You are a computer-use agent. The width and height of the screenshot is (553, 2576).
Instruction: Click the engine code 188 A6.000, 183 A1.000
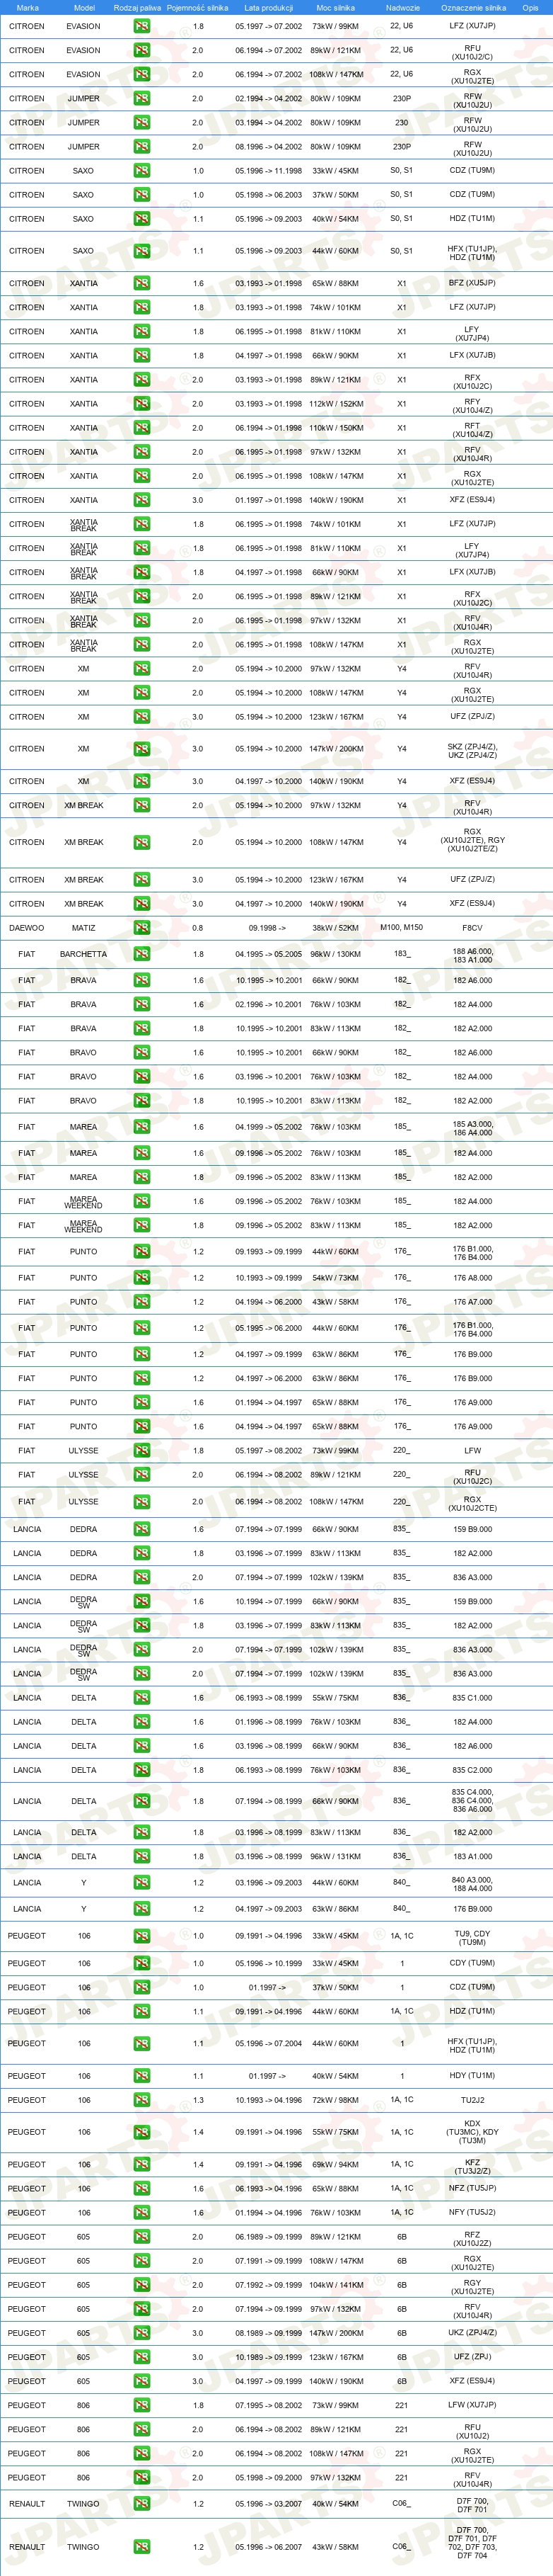pyautogui.click(x=472, y=956)
